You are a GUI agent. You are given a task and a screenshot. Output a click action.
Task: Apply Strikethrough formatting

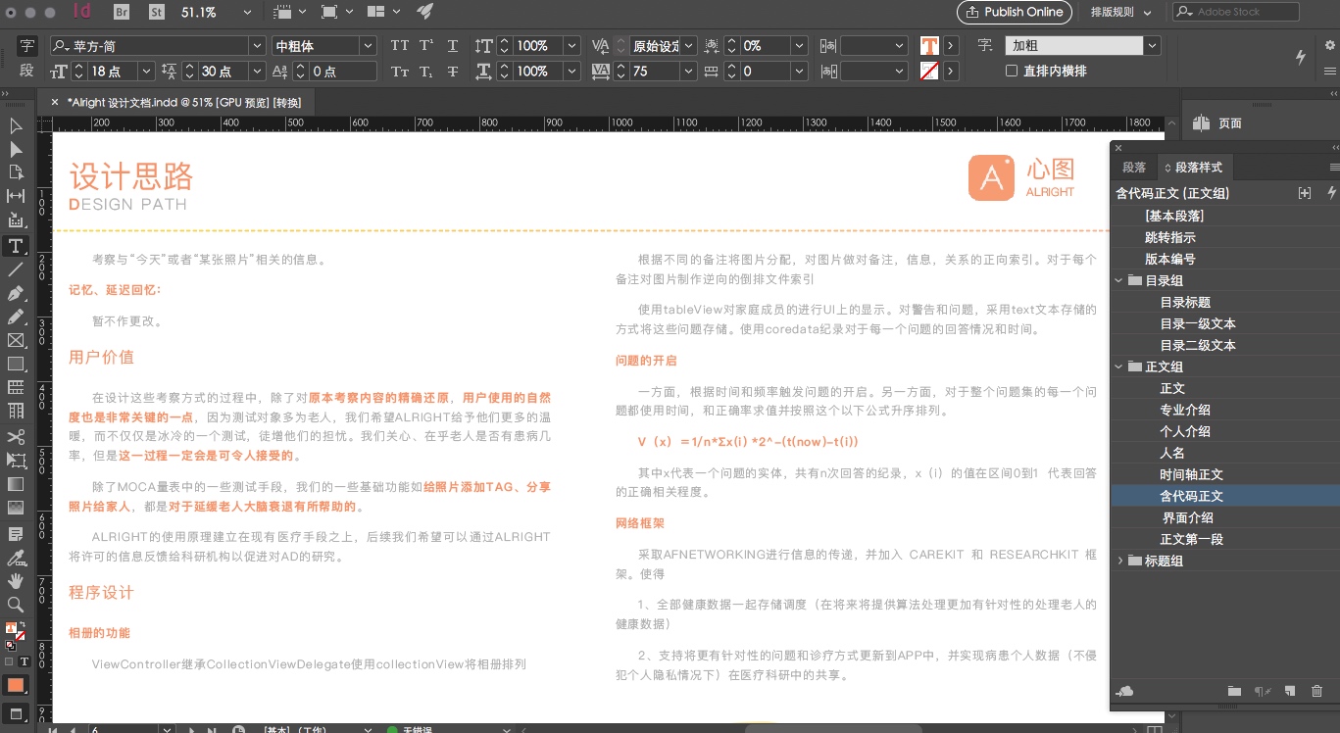coord(453,72)
